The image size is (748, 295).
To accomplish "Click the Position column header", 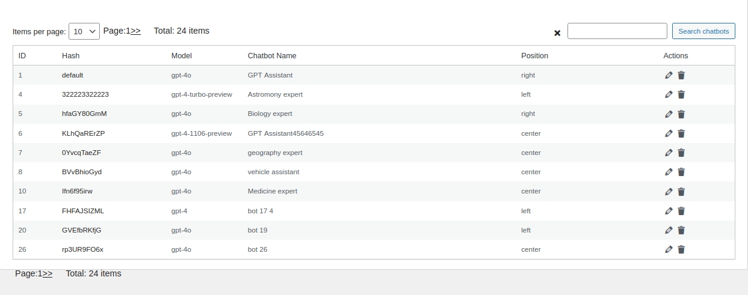I will point(534,55).
